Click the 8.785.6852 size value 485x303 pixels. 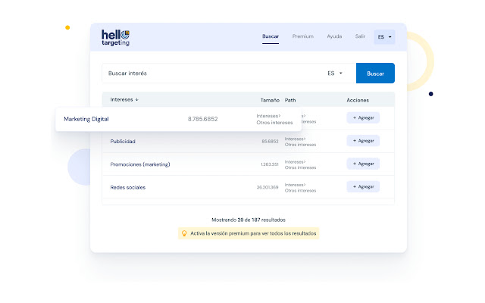[x=202, y=119]
